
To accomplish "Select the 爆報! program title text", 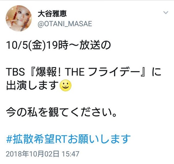I will click(x=48, y=72).
